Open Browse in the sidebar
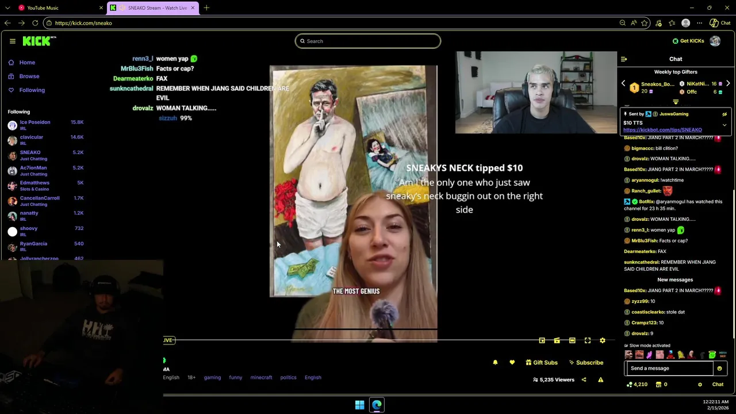 pyautogui.click(x=24, y=76)
